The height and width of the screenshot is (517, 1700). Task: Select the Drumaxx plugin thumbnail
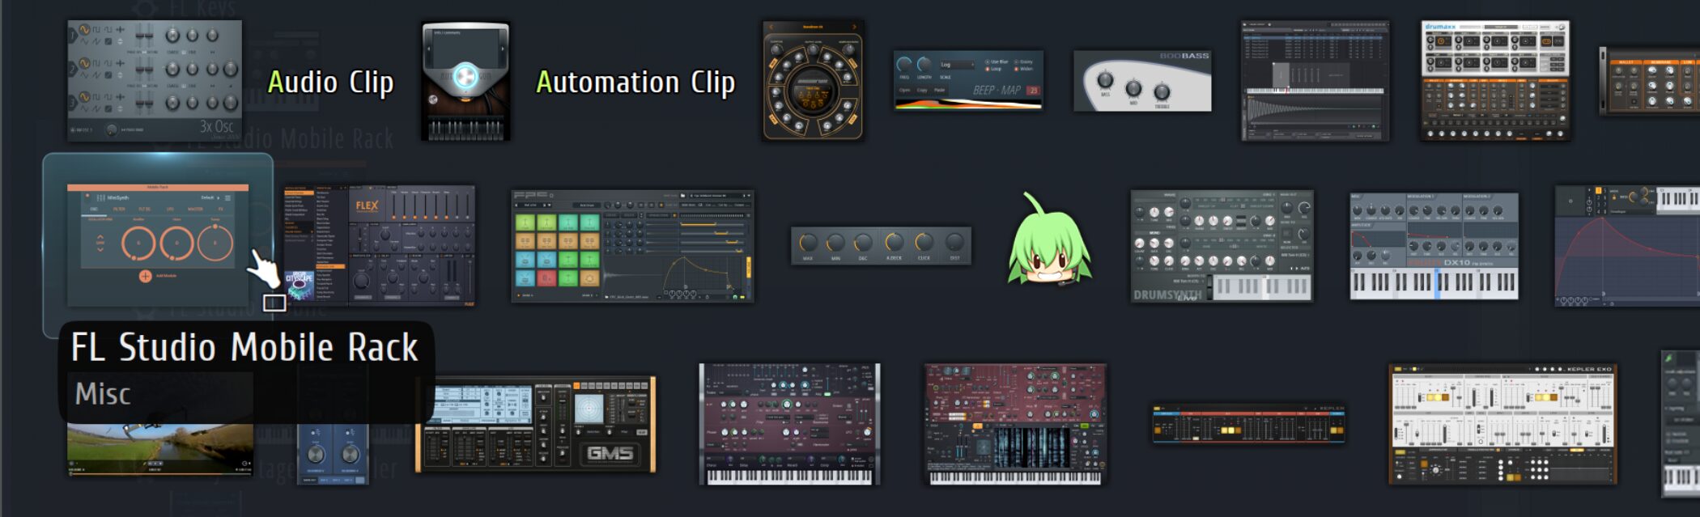pyautogui.click(x=1495, y=81)
